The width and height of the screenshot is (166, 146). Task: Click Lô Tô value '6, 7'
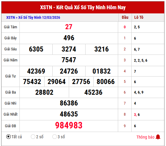tap(137, 49)
